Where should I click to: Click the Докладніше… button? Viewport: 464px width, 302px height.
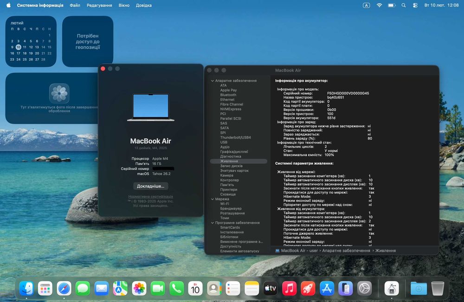150,186
